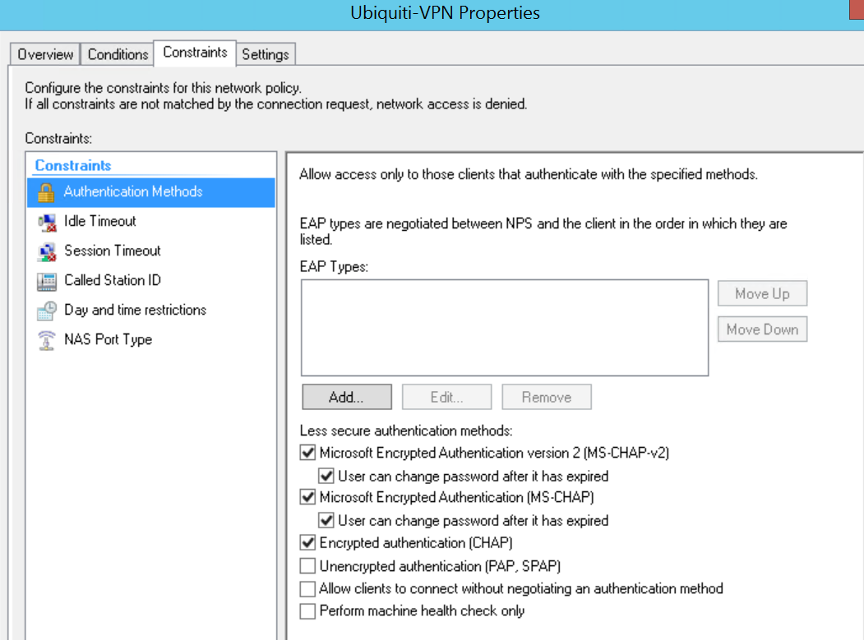Click the Called Station ID icon

[x=46, y=281]
